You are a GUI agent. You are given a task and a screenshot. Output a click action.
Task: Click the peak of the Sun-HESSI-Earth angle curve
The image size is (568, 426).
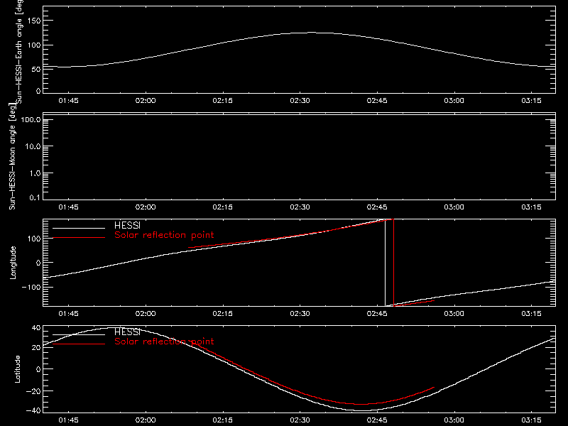tap(311, 33)
